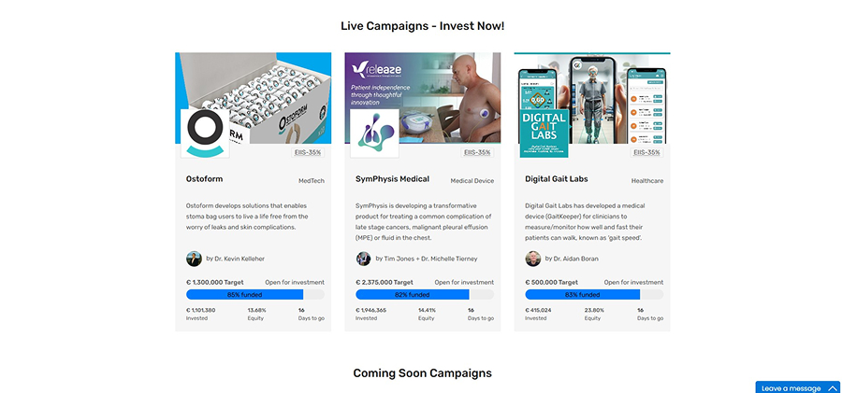This screenshot has height=393, width=842.
Task: Click the Ostoform circular logo icon
Action: pyautogui.click(x=205, y=133)
